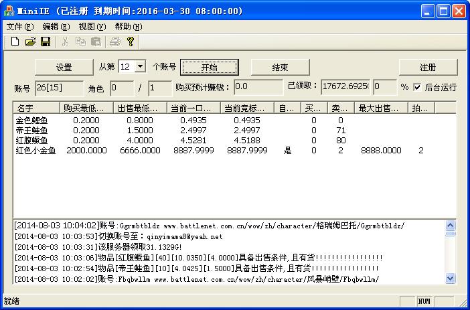This screenshot has width=470, height=310.
Task: Toggle the 后台运行 checkbox
Action: click(x=417, y=87)
